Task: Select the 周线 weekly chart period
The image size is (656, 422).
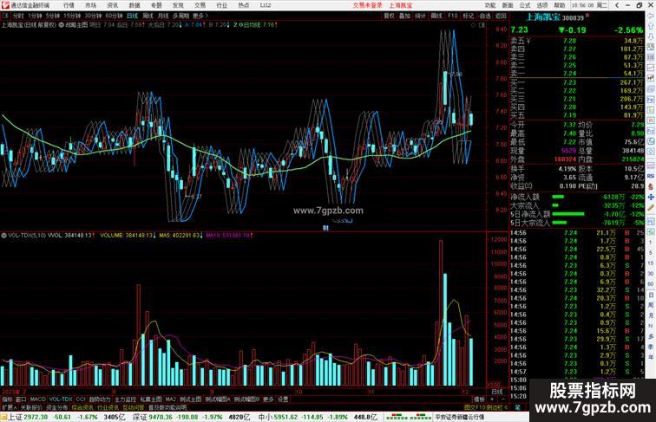Action: click(x=148, y=16)
